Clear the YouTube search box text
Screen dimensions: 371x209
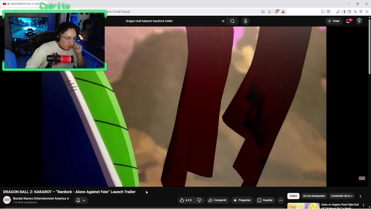(223, 21)
